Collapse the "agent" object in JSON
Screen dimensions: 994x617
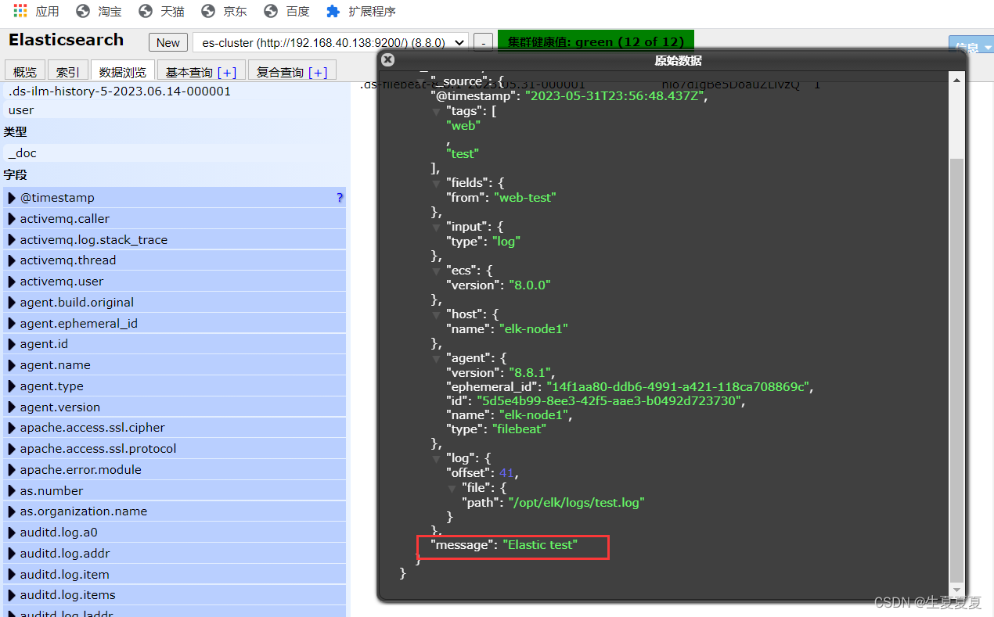pyautogui.click(x=437, y=358)
